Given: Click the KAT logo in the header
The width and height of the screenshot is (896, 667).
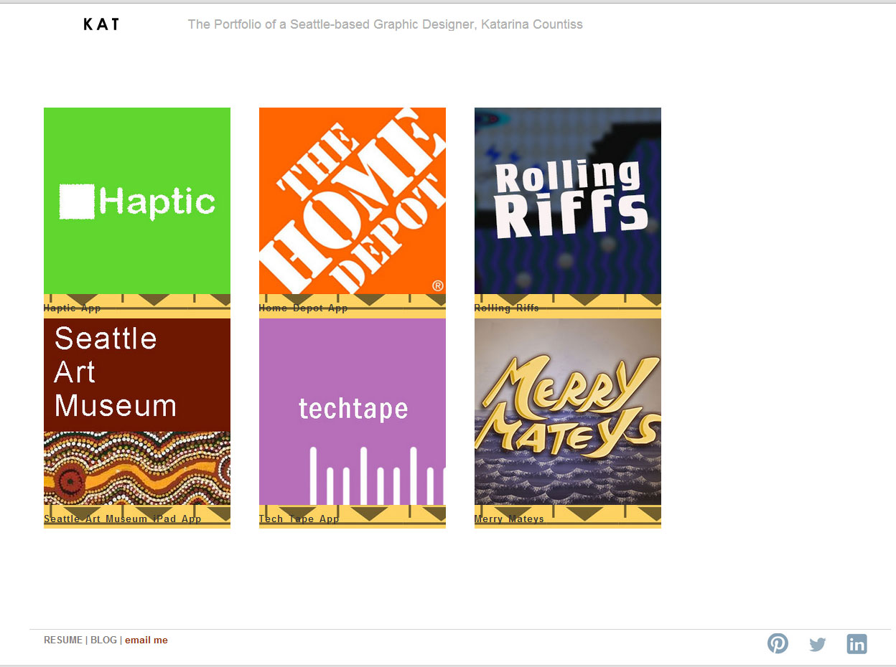Looking at the screenshot, I should click(101, 24).
